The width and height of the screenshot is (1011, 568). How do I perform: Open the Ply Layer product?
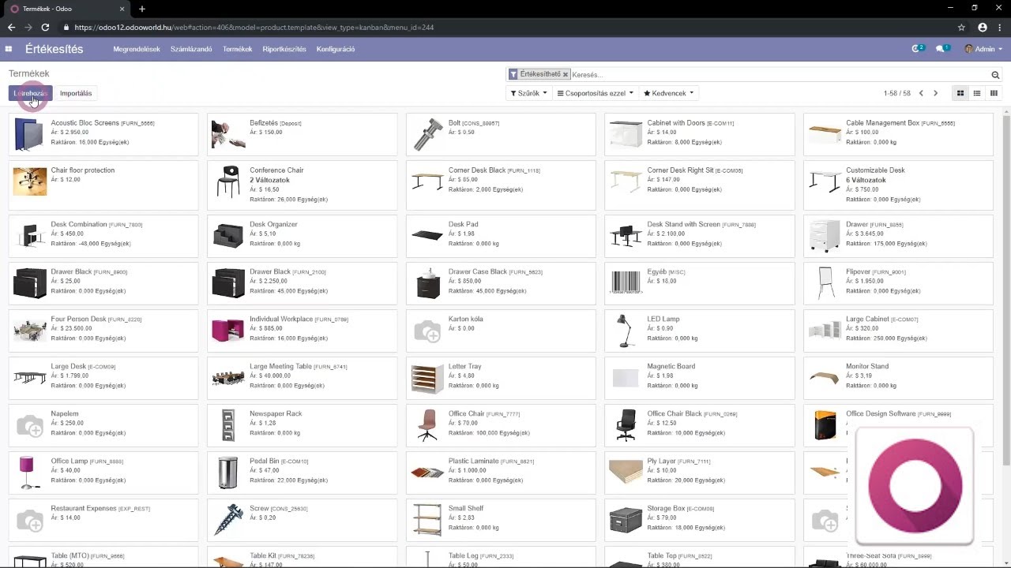(700, 472)
